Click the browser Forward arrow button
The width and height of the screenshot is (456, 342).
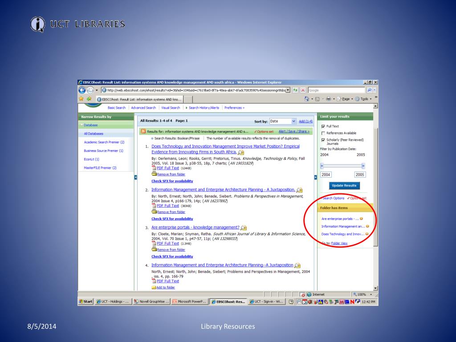coord(90,90)
